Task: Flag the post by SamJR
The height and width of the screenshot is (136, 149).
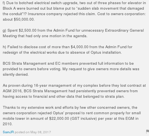Action: [x=148, y=132]
